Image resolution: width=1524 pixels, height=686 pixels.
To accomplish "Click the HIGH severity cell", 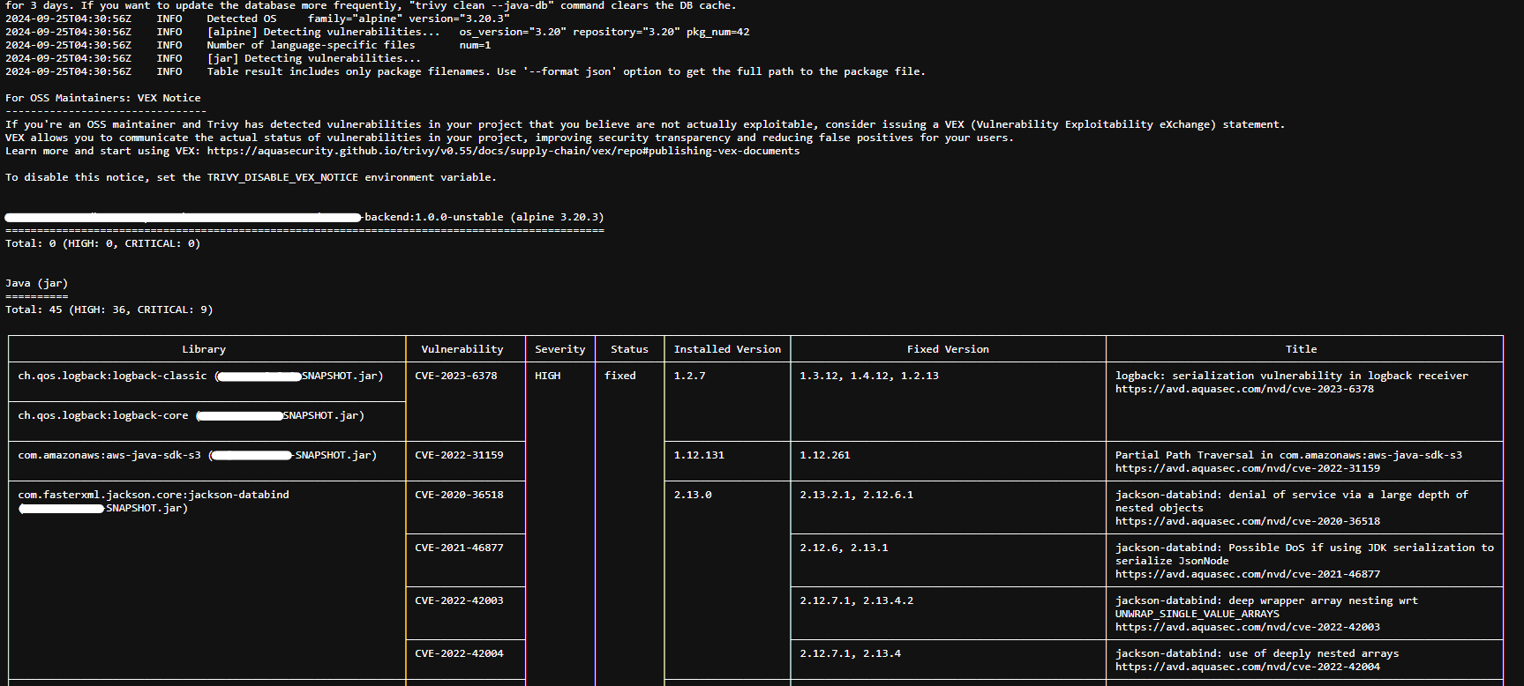I will pyautogui.click(x=547, y=376).
